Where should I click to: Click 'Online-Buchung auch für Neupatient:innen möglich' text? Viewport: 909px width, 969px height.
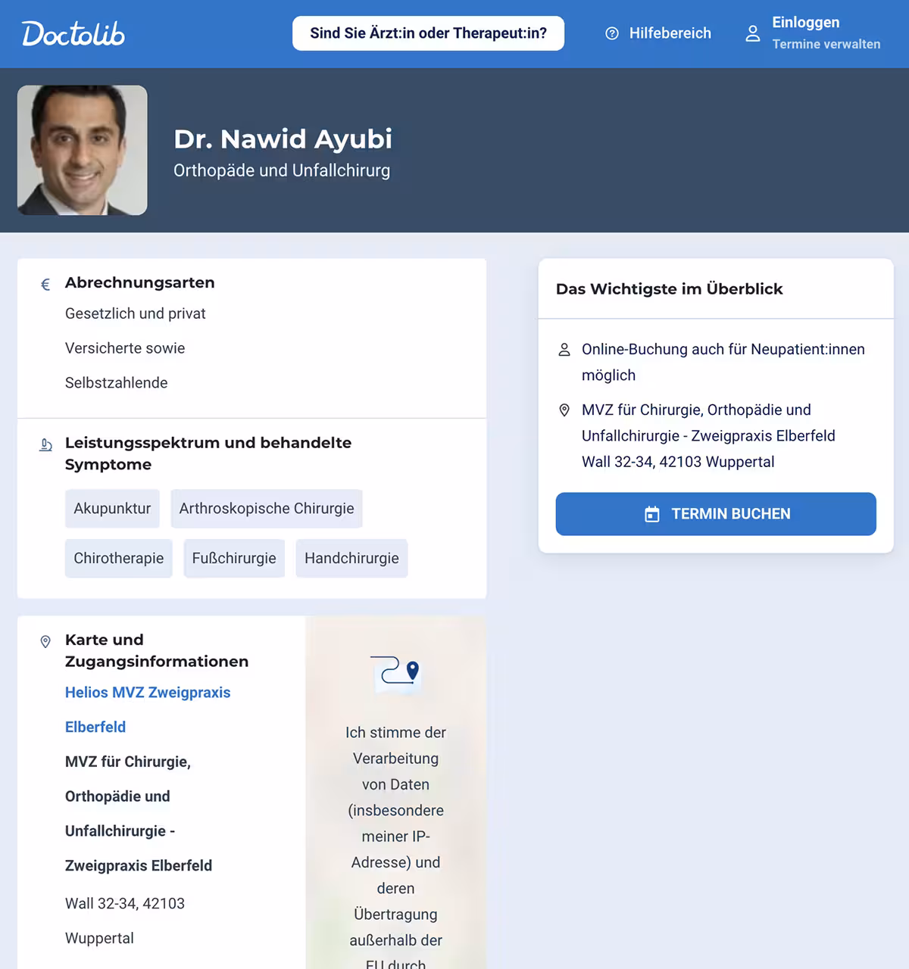723,363
